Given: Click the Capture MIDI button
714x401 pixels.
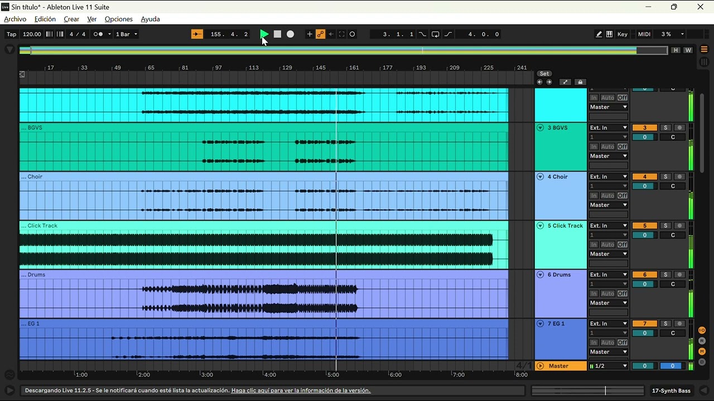Looking at the screenshot, I should [x=341, y=34].
